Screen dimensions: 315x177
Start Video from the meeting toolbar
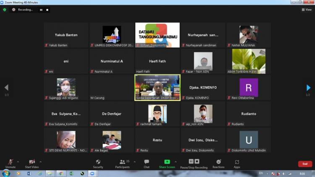tap(32, 163)
